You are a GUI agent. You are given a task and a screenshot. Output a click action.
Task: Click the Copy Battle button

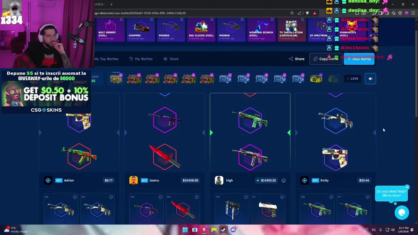point(326,59)
